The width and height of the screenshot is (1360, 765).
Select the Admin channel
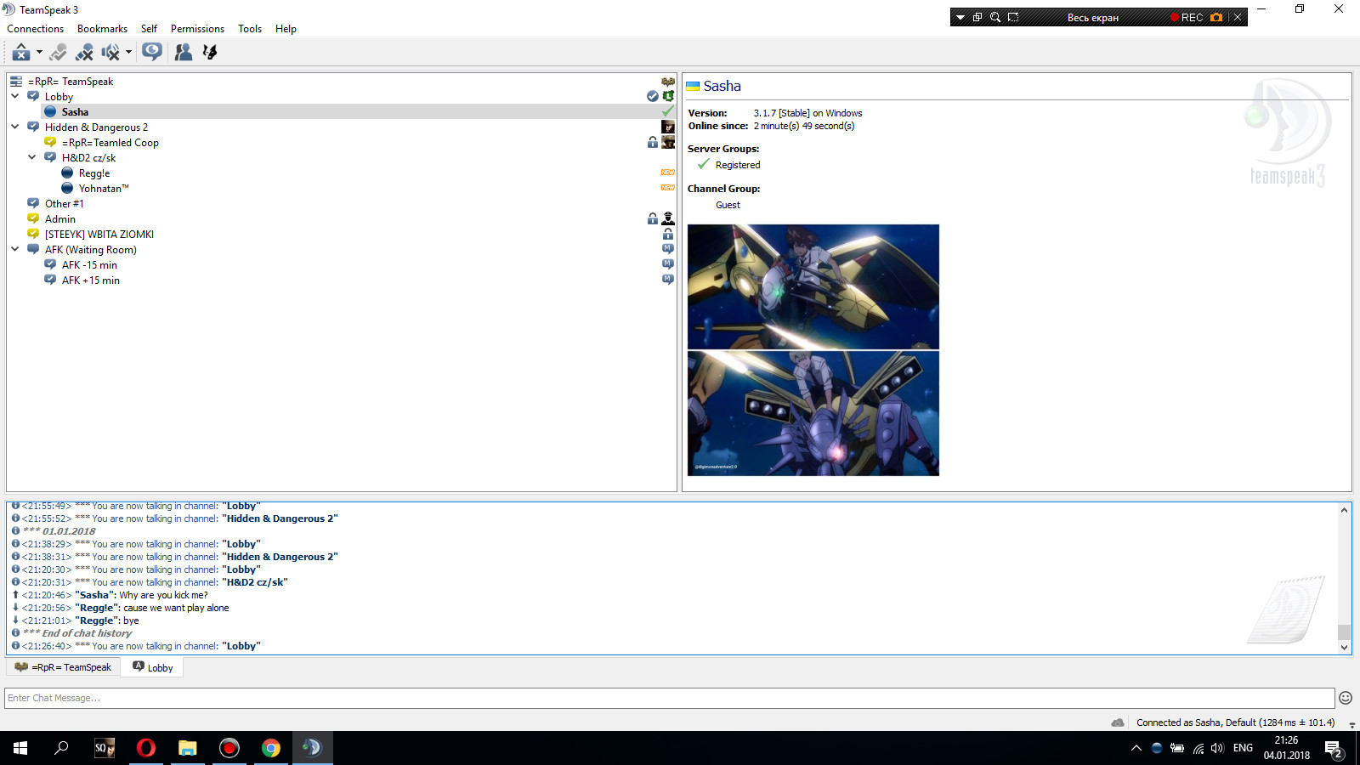[60, 219]
